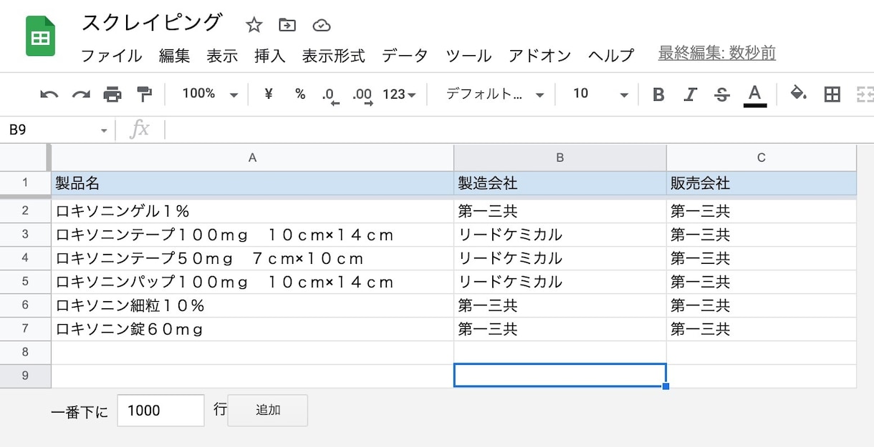Image resolution: width=874 pixels, height=447 pixels.
Task: Print the spreadsheet
Action: (112, 94)
